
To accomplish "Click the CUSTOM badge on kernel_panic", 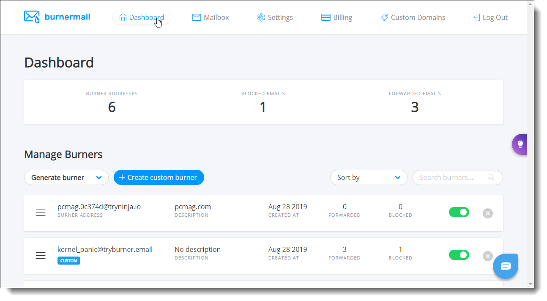I will pos(69,261).
